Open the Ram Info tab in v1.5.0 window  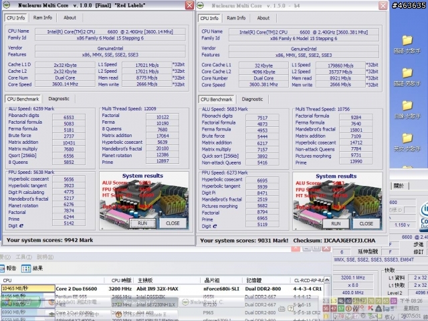coord(236,18)
